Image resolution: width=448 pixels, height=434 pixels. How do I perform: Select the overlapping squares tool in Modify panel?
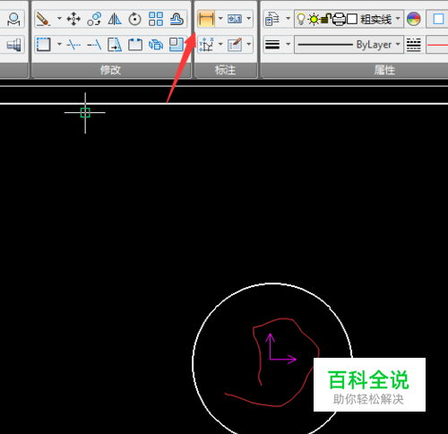click(177, 45)
